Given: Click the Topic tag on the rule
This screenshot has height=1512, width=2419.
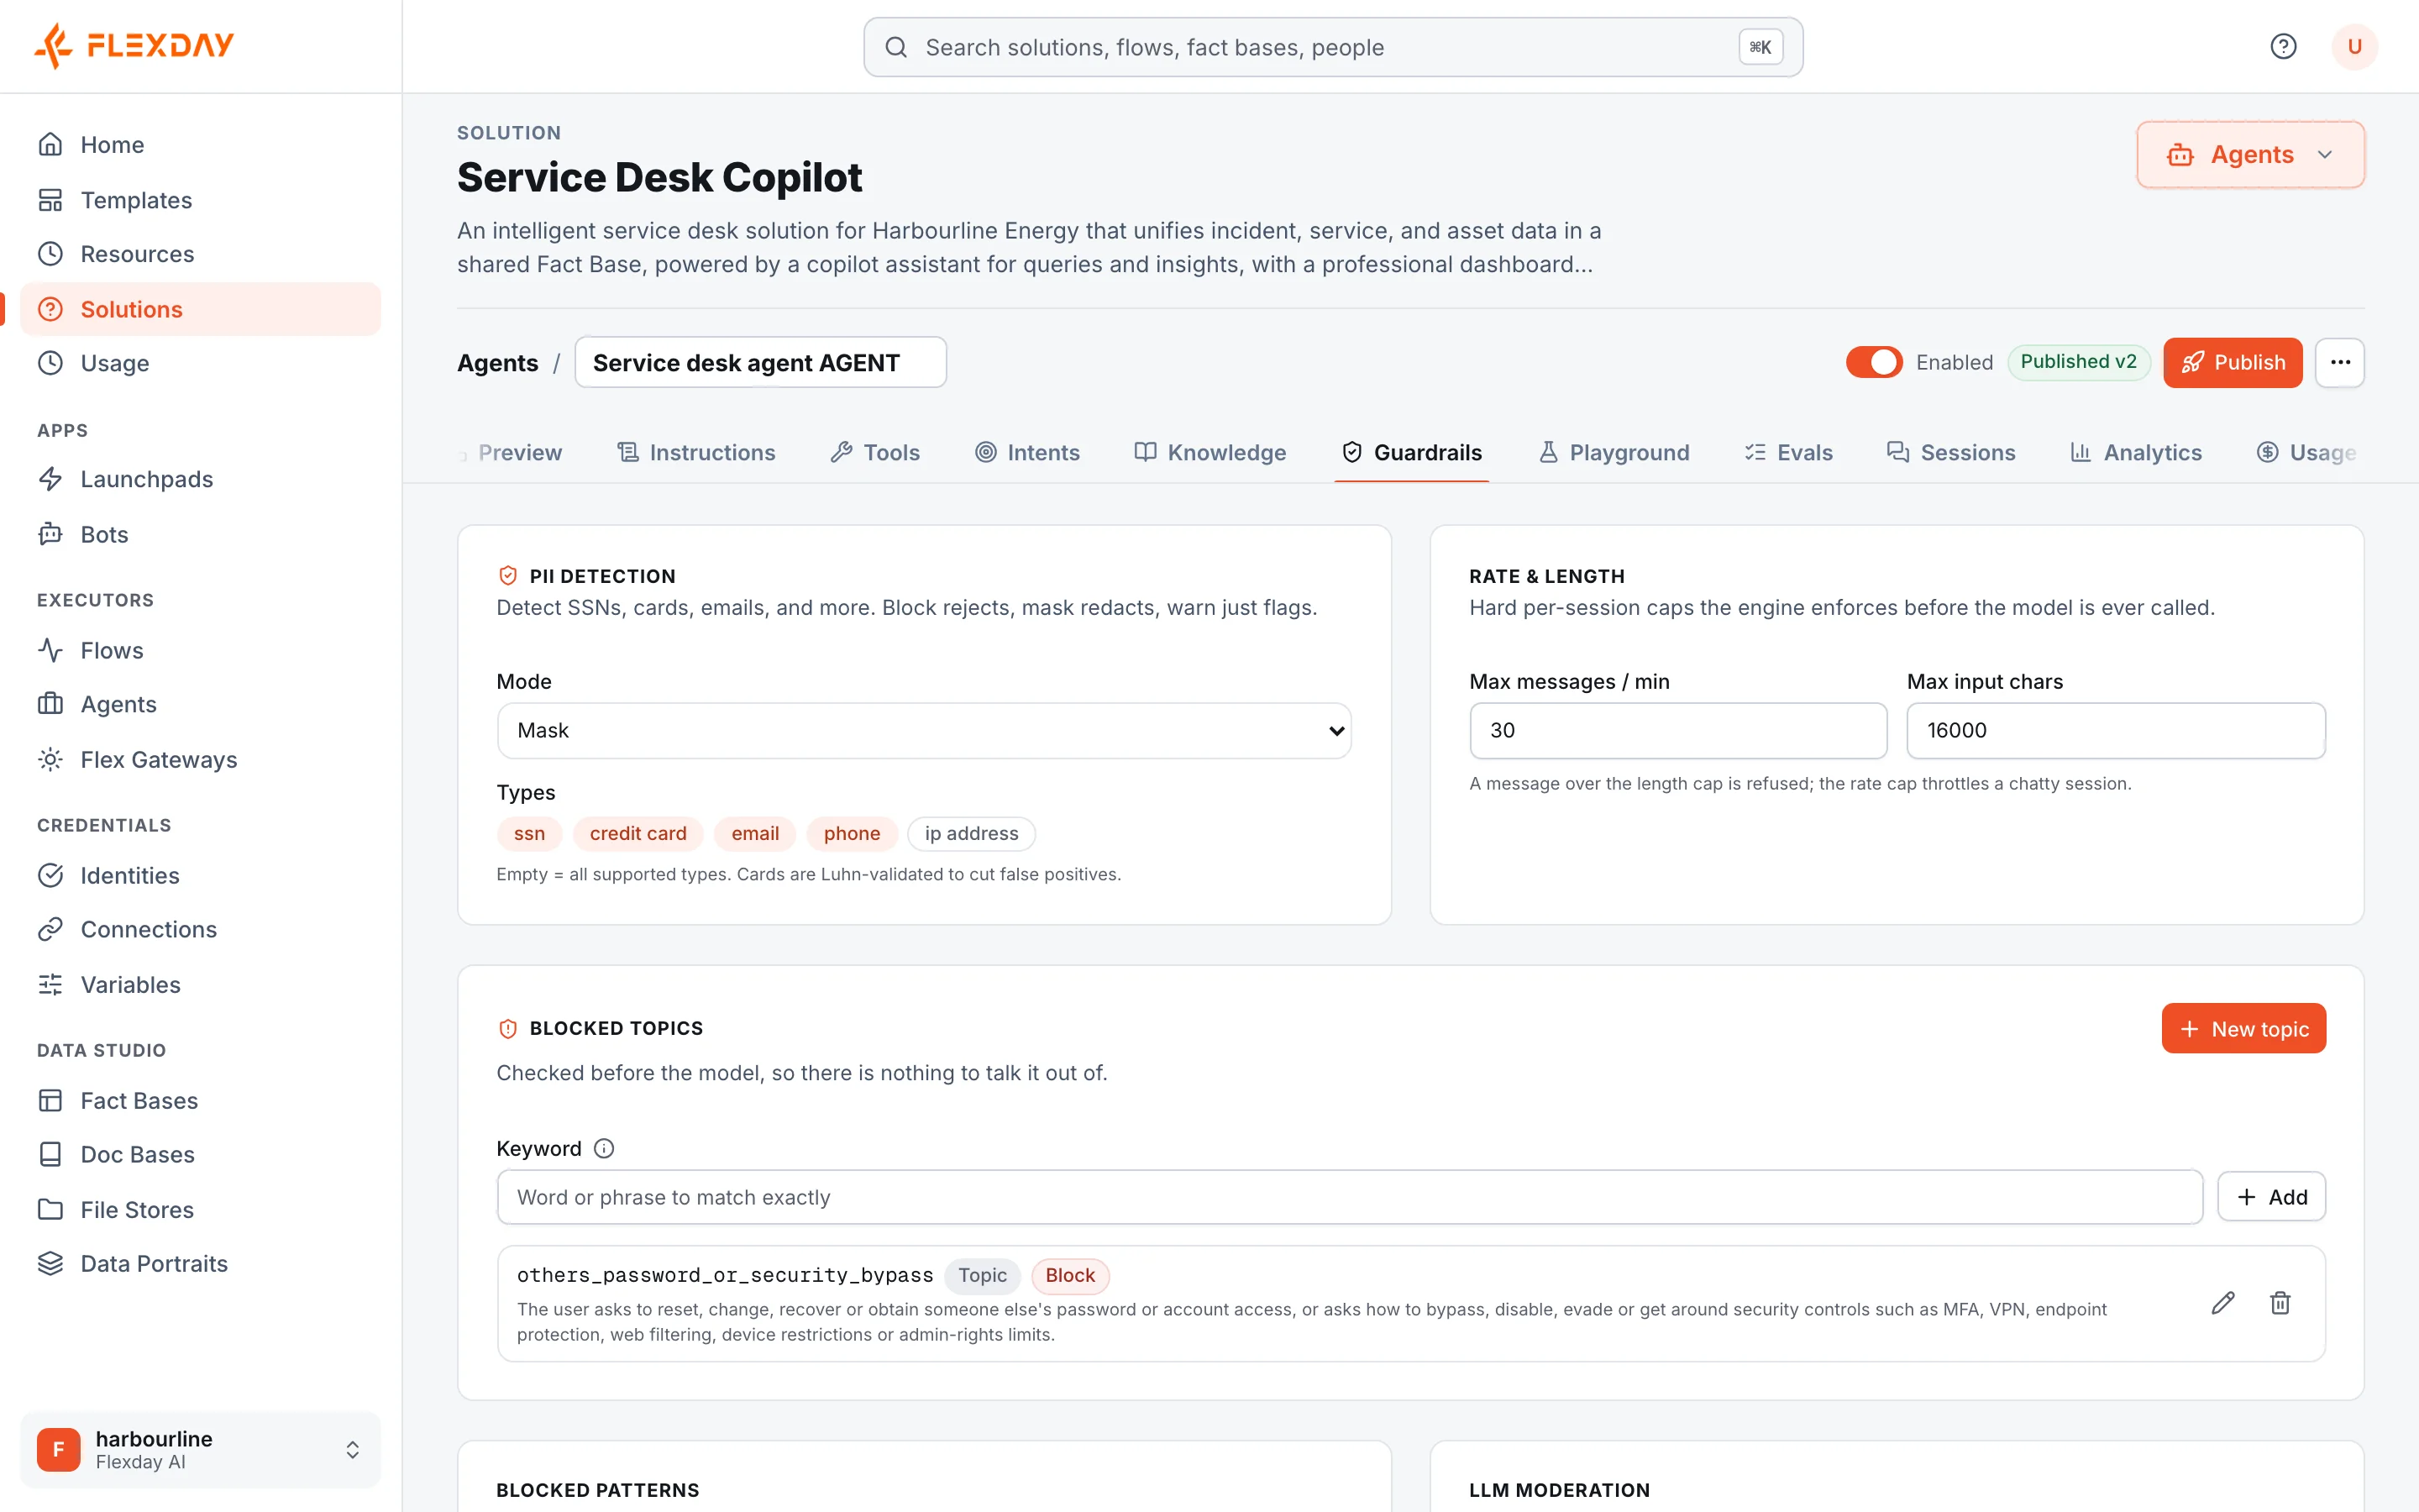Looking at the screenshot, I should point(982,1275).
